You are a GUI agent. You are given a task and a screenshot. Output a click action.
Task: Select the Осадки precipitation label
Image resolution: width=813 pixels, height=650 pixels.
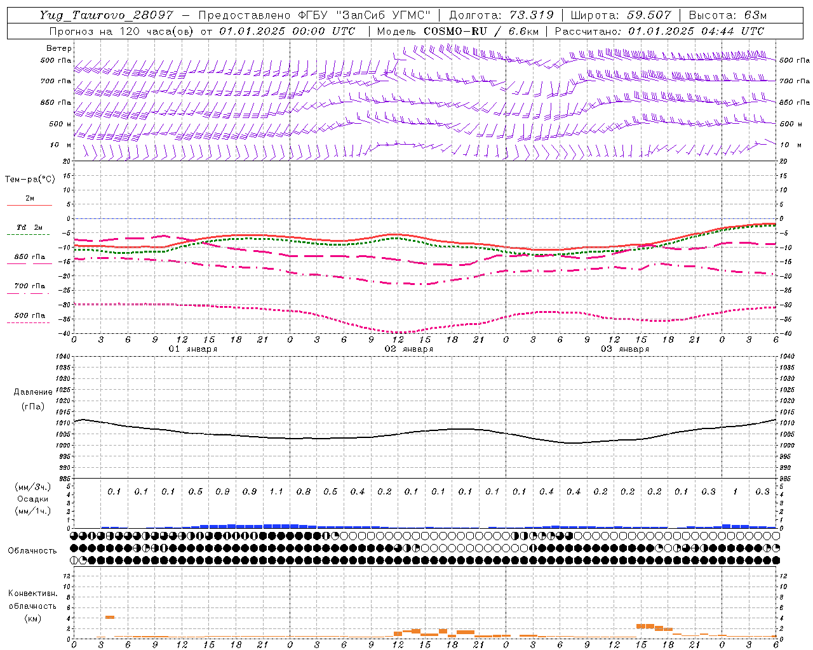point(33,499)
